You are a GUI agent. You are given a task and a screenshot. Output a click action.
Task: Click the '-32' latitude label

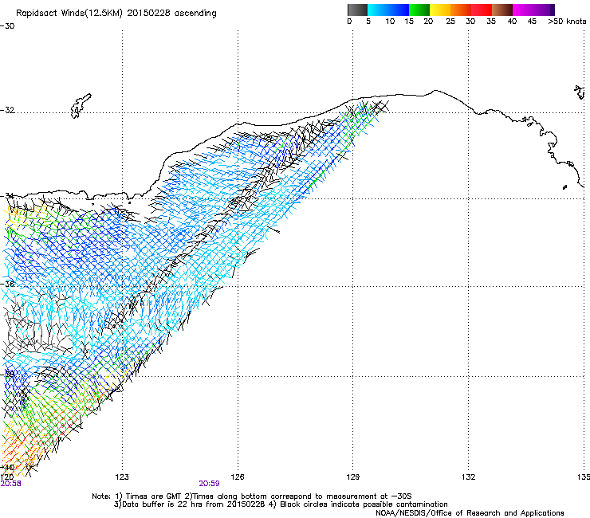click(x=7, y=110)
